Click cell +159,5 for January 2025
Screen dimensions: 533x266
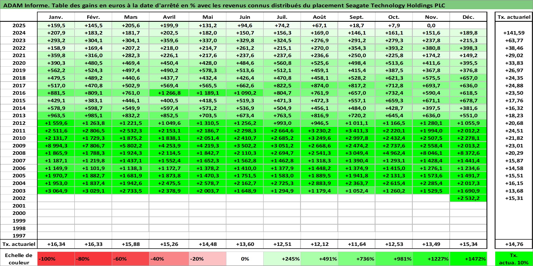coord(56,26)
